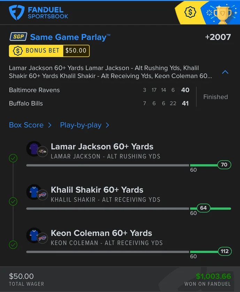Click the Keon Coleman Bills jersey icon
The width and height of the screenshot is (240, 292).
click(x=33, y=235)
